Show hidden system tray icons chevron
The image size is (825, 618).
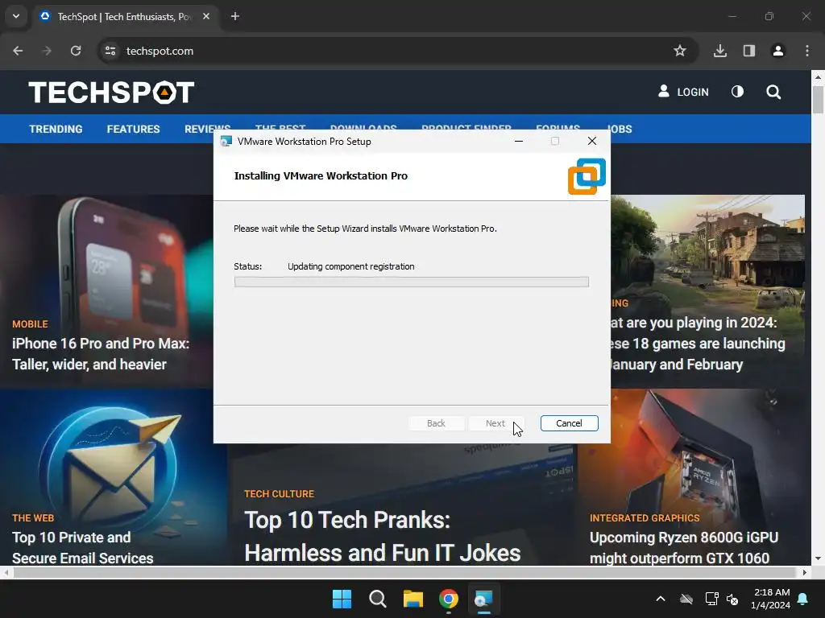[661, 599]
